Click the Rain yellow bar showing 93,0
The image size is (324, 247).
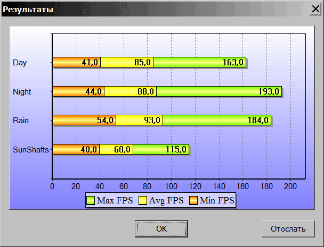(x=139, y=121)
